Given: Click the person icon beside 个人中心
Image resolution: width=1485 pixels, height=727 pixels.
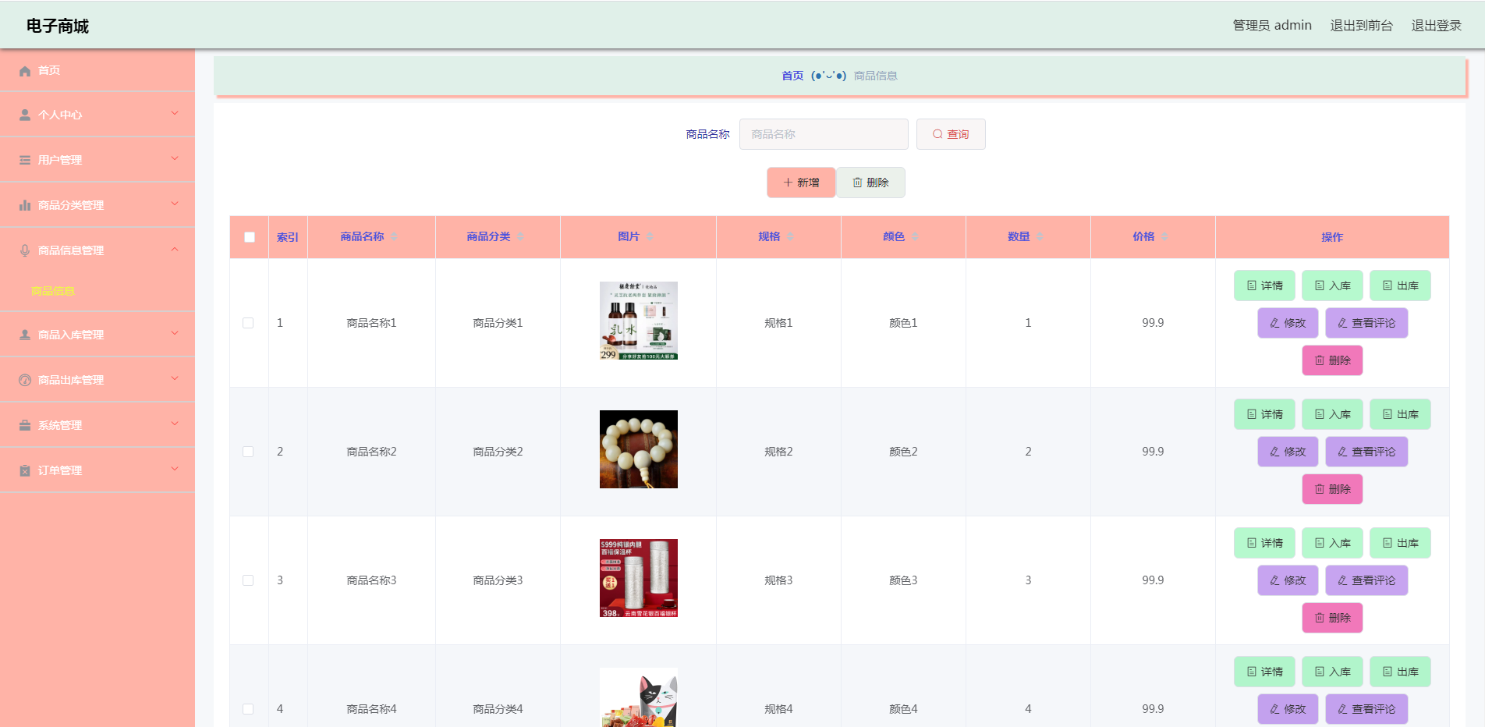Looking at the screenshot, I should point(25,115).
